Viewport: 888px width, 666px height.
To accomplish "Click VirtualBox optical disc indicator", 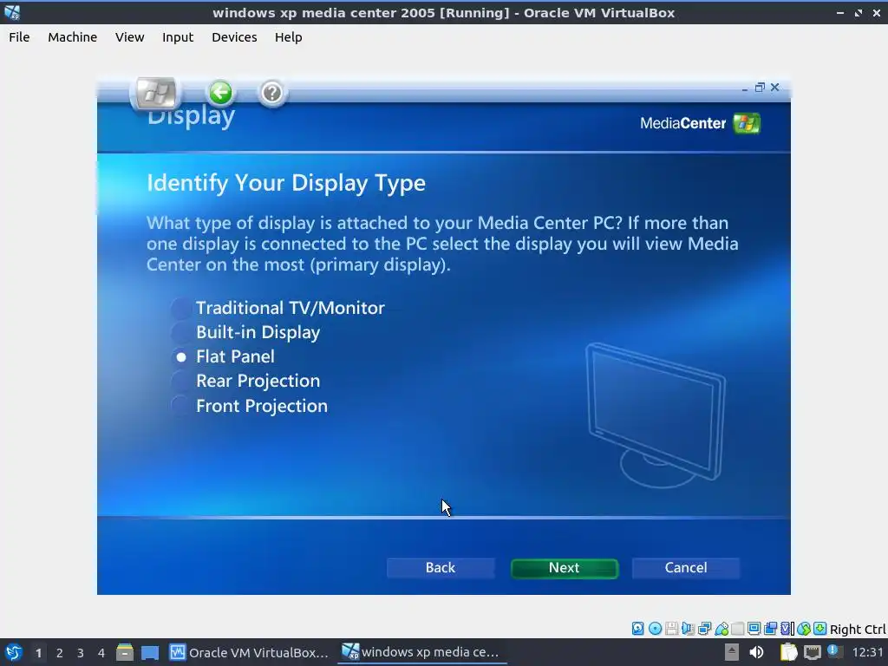I will 655,628.
